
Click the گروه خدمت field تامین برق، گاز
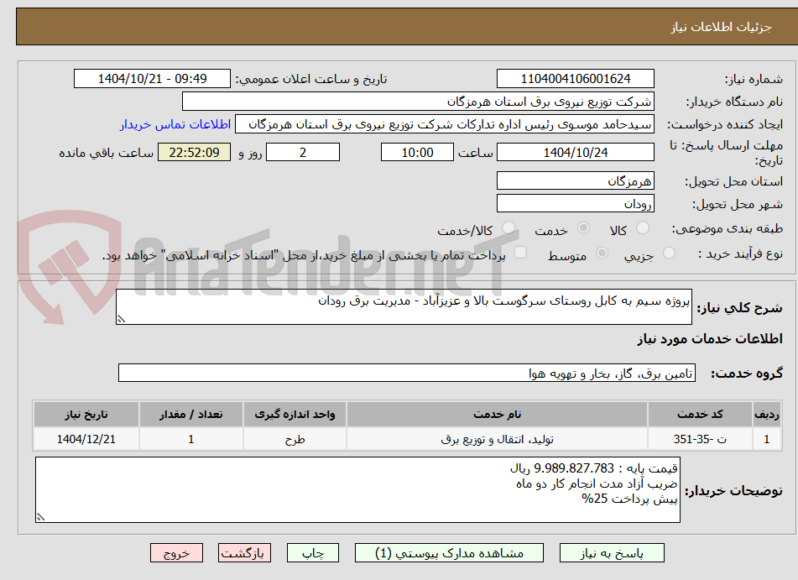pos(407,373)
